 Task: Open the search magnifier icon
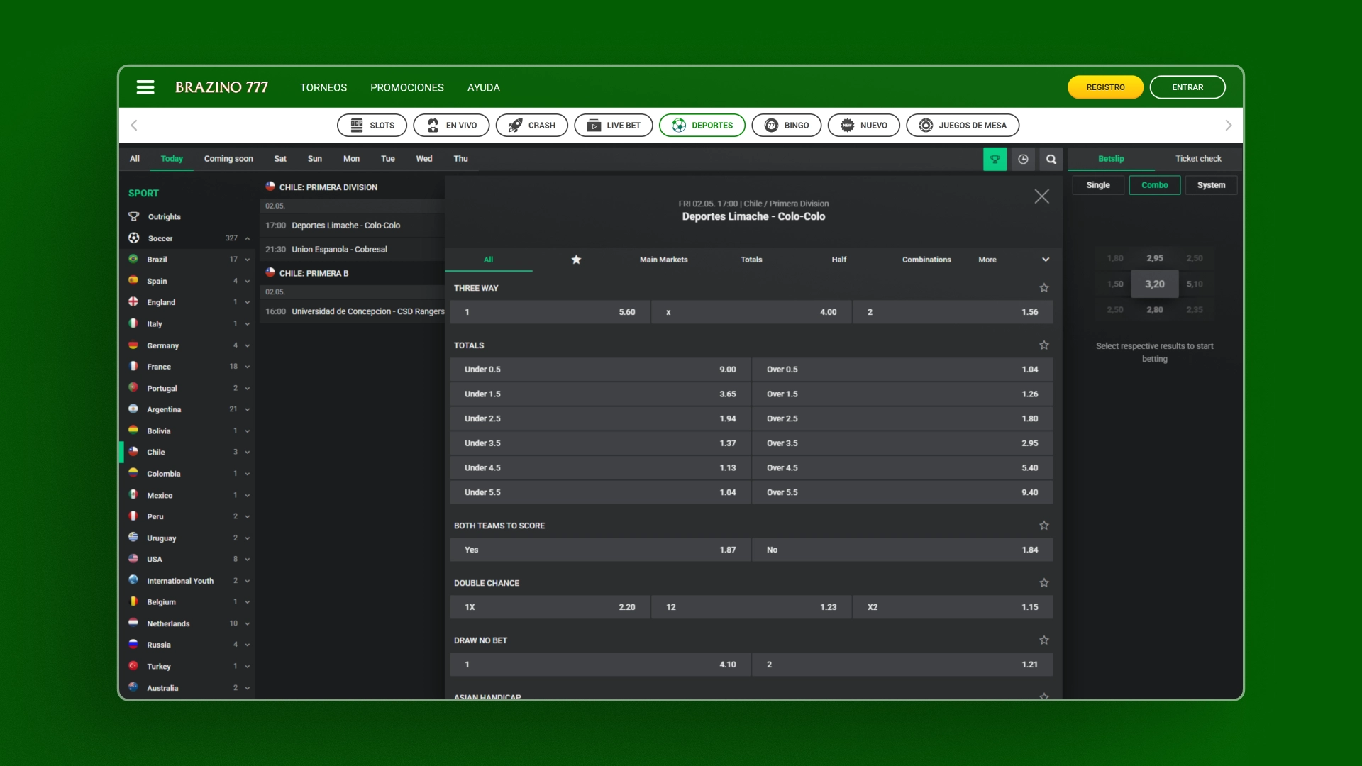(x=1051, y=159)
